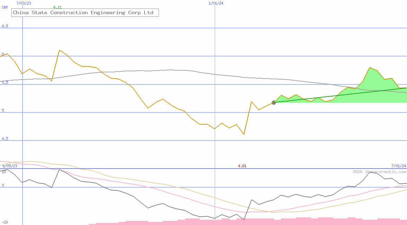
Task: Click the 7/01/24 end date label
Action: point(399,166)
